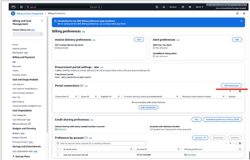Screen dimensions: 250x160
Task: Open the help question mark icon
Action: [183, 7]
